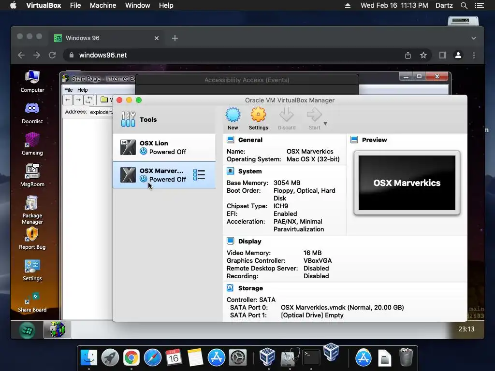Click the Discard toolbar button in VirtualBox
Image resolution: width=495 pixels, height=371 pixels.
point(287,119)
